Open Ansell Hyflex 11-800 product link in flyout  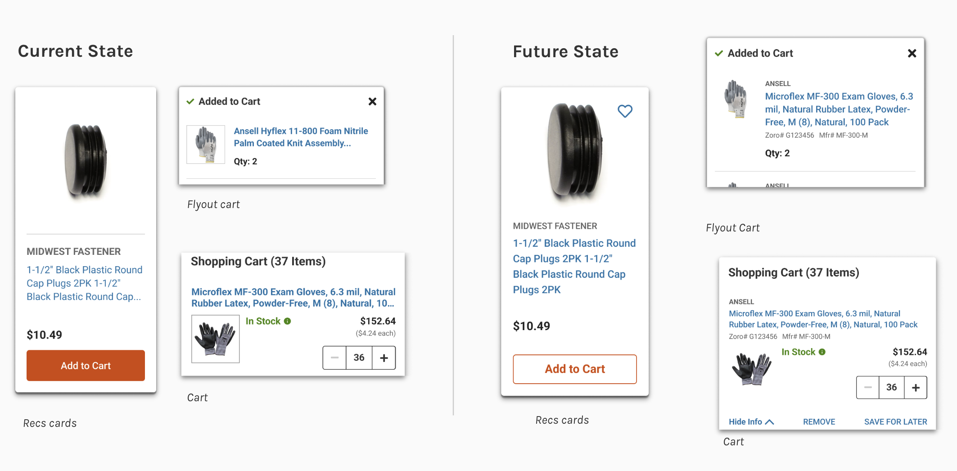tap(301, 137)
